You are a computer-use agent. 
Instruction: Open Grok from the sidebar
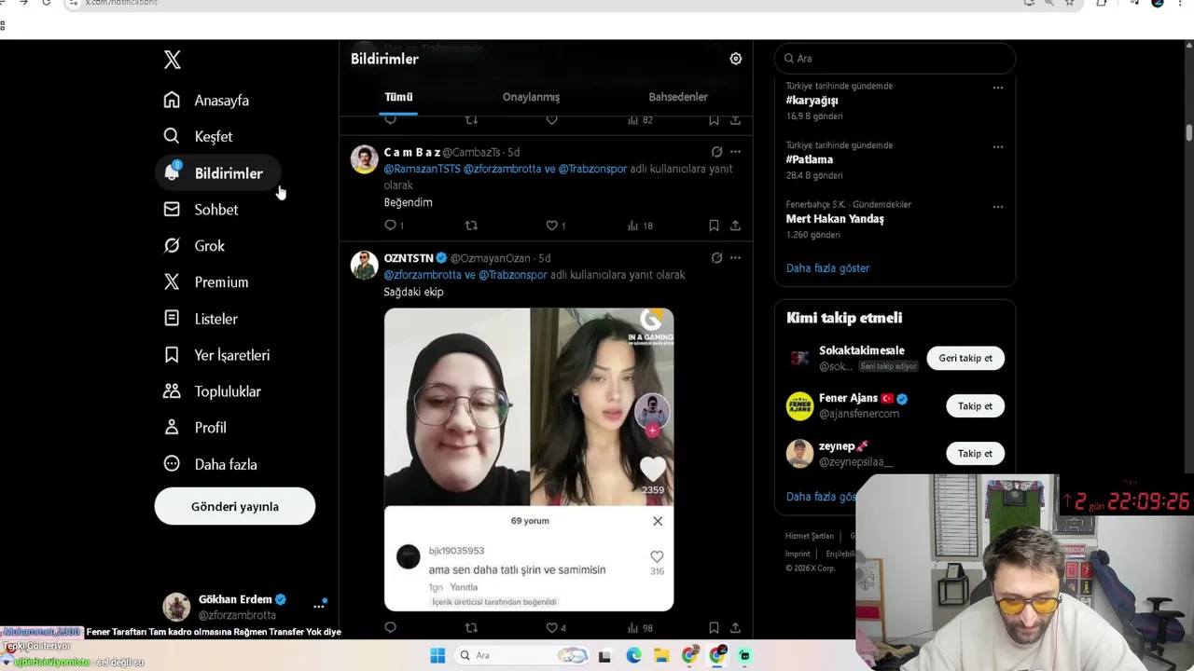coord(194,246)
